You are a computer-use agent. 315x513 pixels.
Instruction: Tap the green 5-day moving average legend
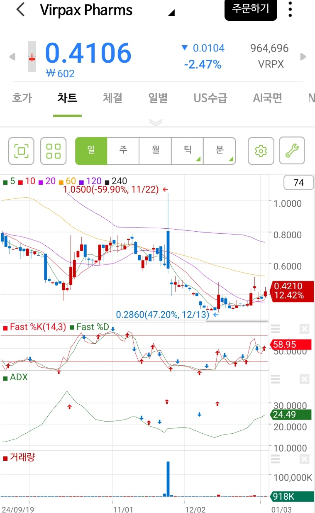[9, 181]
